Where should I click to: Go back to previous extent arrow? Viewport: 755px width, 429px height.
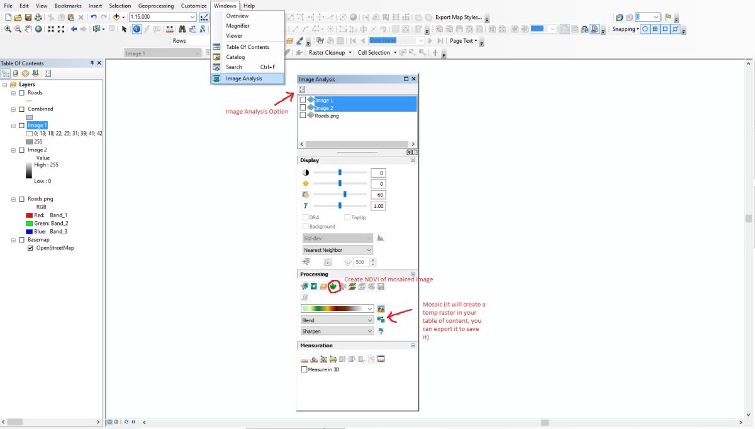[x=74, y=29]
